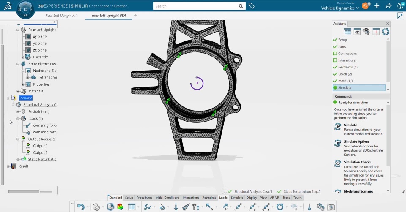
Task: Open the Vehicle Dynamics dropdown
Action: tap(340, 8)
